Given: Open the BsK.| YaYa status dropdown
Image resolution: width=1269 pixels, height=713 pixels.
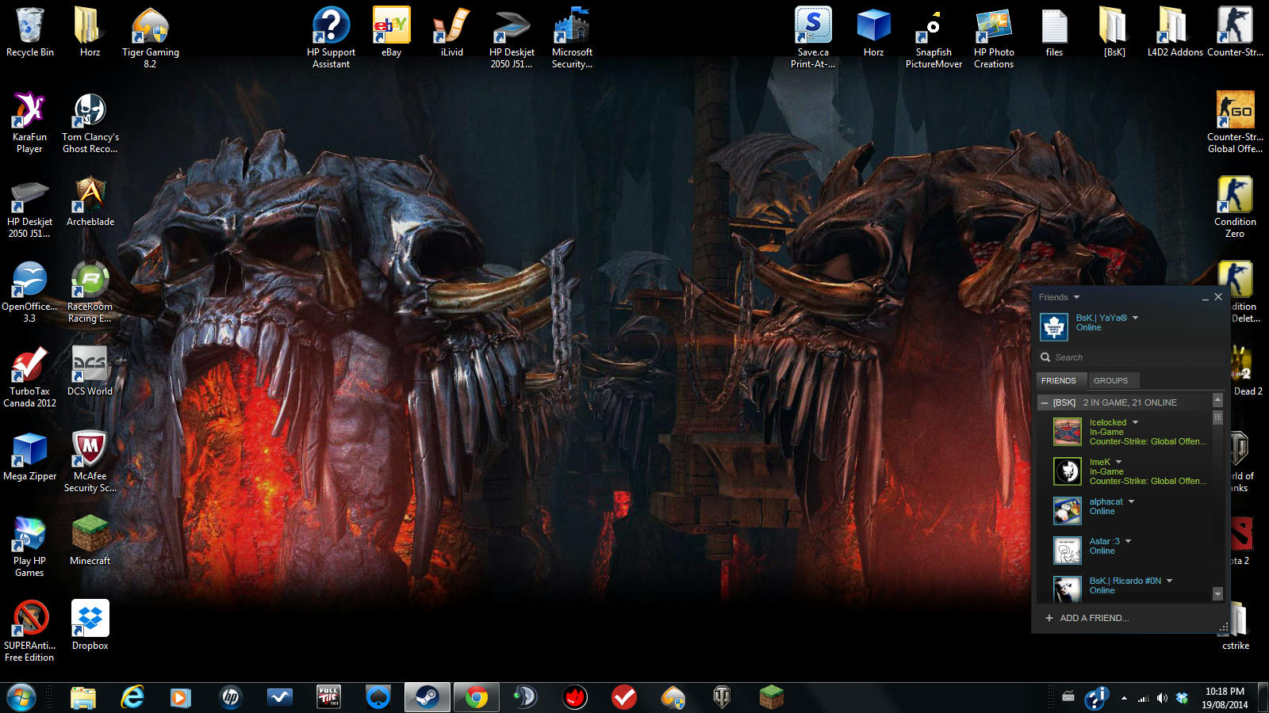Looking at the screenshot, I should [1135, 318].
